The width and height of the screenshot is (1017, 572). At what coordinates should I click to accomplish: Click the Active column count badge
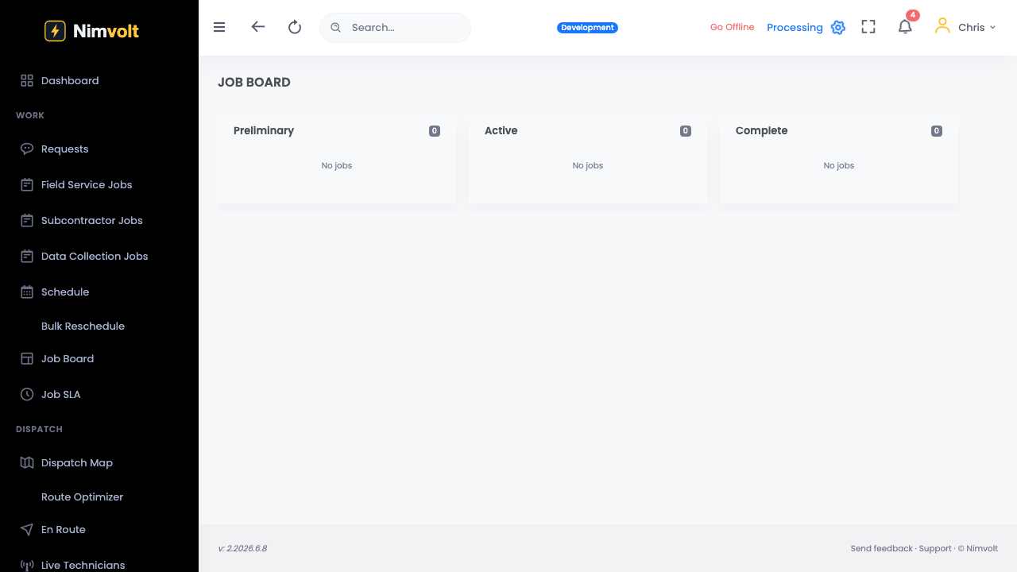pyautogui.click(x=686, y=131)
